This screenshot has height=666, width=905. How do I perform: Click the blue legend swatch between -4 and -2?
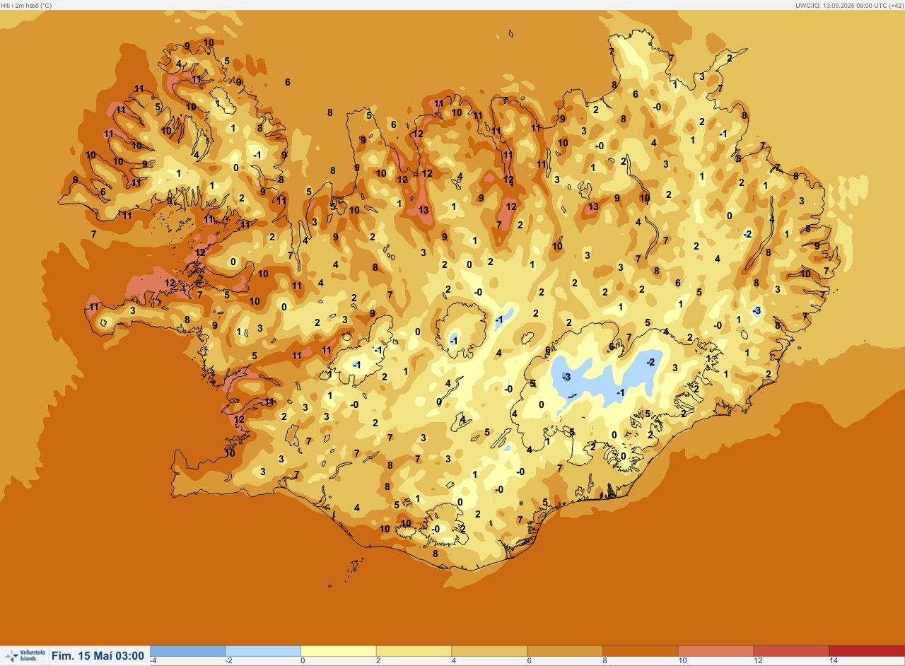[187, 651]
